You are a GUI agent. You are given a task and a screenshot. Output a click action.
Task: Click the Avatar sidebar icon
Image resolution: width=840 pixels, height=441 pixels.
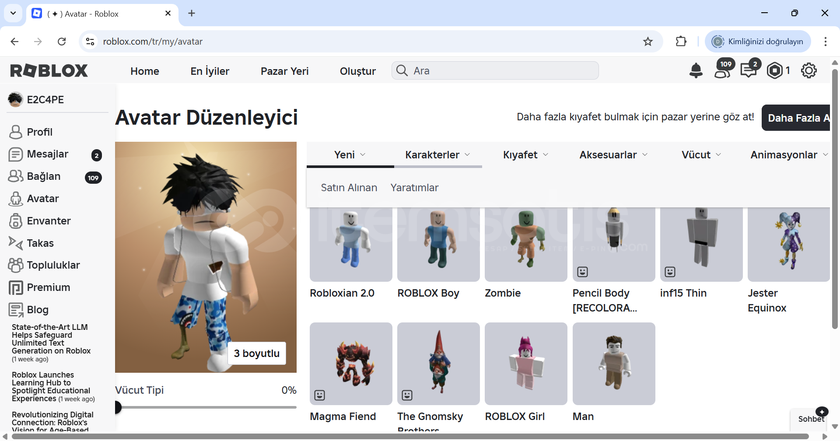pyautogui.click(x=16, y=199)
